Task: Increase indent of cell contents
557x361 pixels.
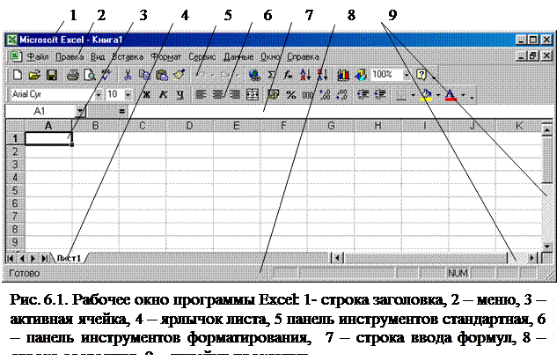Action: pos(380,94)
